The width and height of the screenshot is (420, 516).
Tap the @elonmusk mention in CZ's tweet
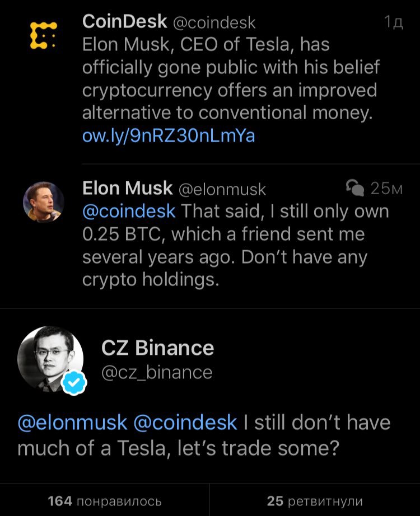coord(72,423)
